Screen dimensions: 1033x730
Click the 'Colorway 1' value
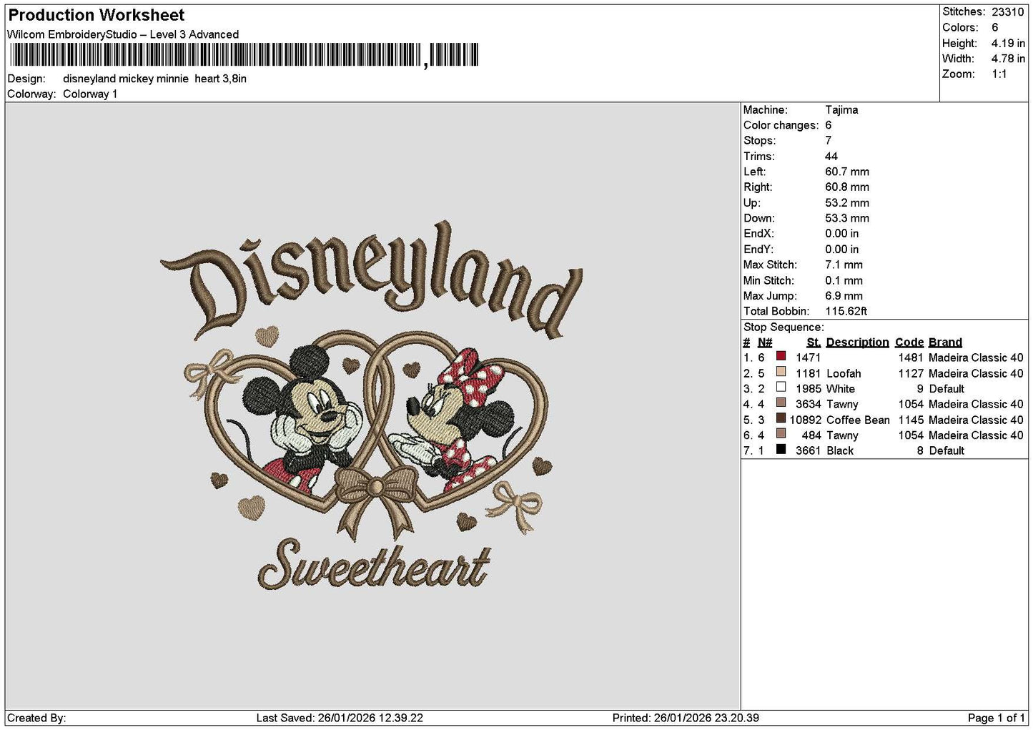click(x=90, y=94)
